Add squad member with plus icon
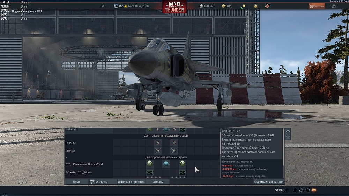The width and height of the screenshot is (349, 196). pyautogui.click(x=287, y=190)
